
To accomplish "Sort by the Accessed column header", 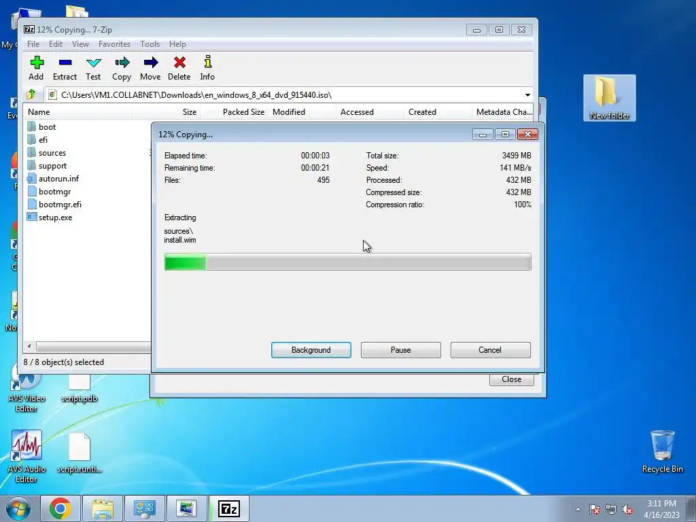I will pyautogui.click(x=370, y=112).
